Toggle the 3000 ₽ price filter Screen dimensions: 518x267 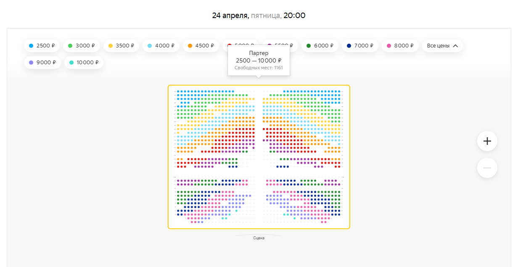tap(81, 46)
